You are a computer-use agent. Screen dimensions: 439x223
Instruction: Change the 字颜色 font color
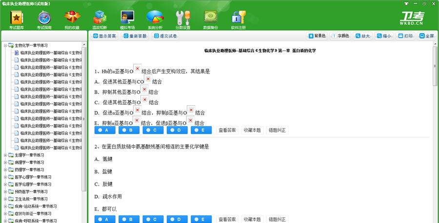[x=341, y=36]
